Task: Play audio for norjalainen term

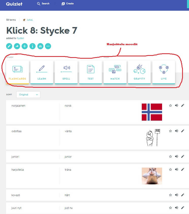Action: tap(177, 105)
